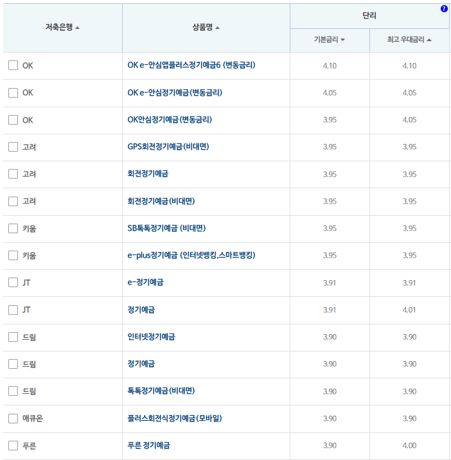451x460 pixels.
Task: Tick checkbox for 애큐온 row
Action: point(13,418)
